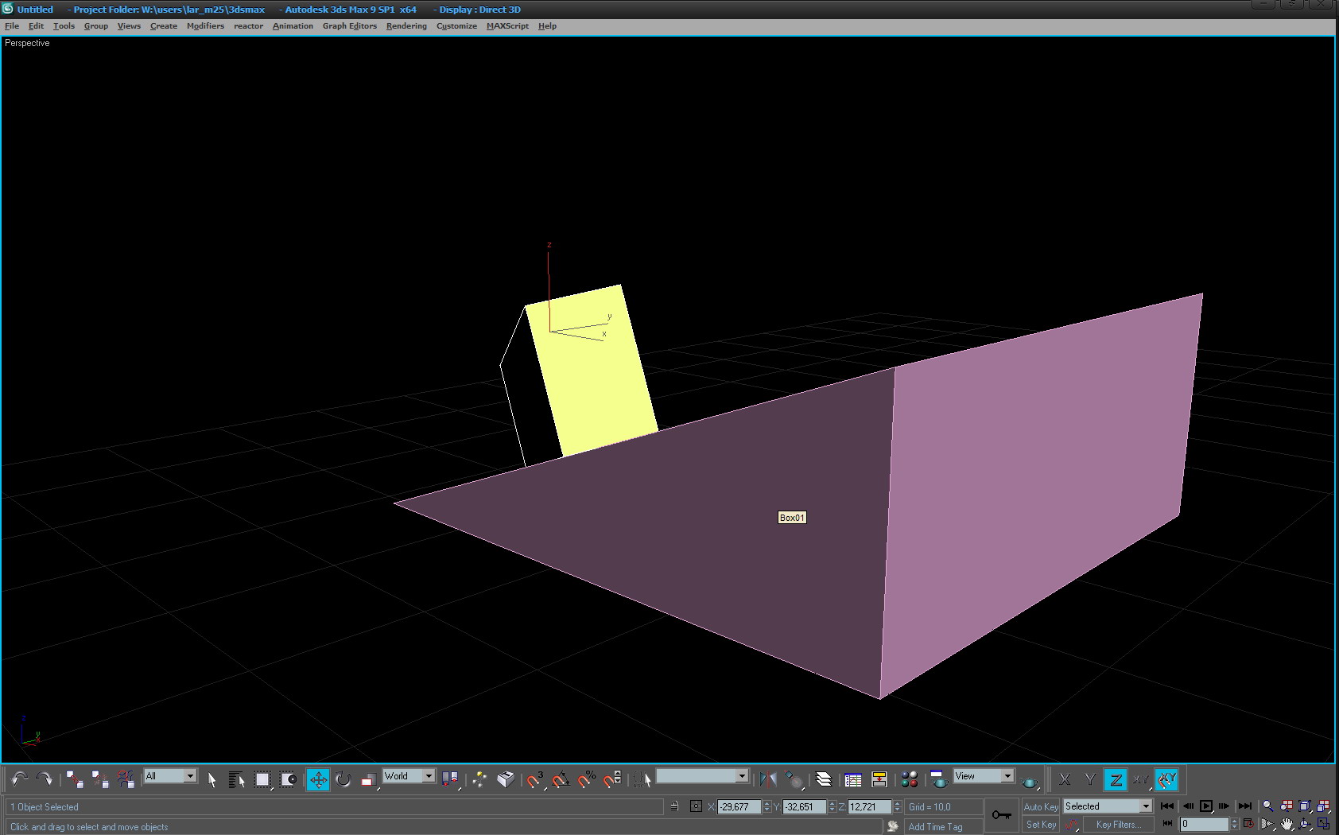Open the File menu
The height and width of the screenshot is (835, 1339).
12,26
